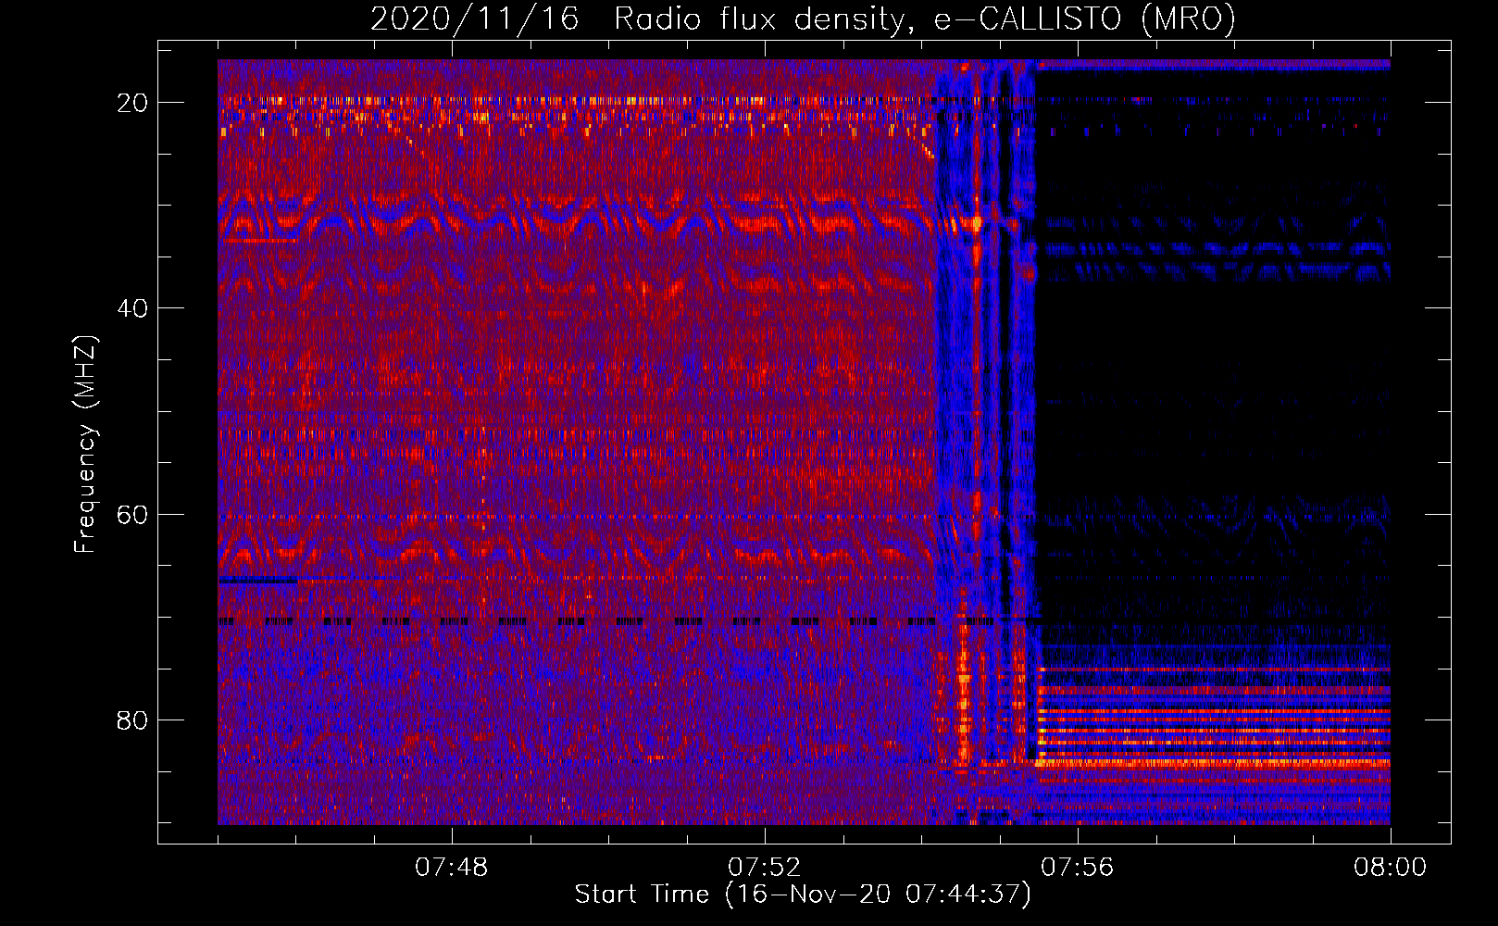
Task: Click the "Start Time (16-Nov-20 07:44:37)" axis label
Action: point(803,895)
